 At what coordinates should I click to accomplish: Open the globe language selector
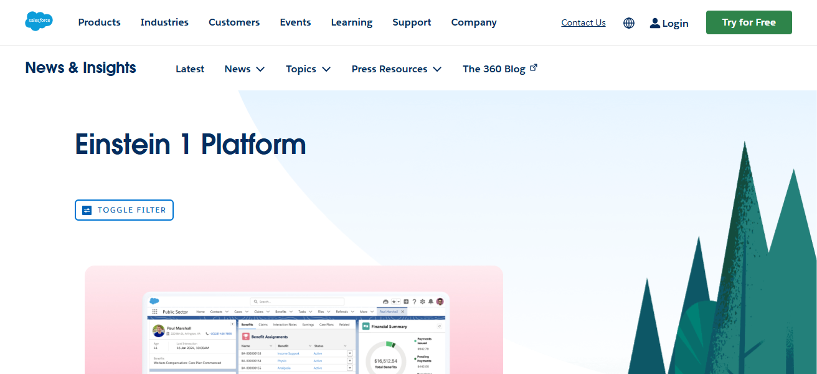628,22
